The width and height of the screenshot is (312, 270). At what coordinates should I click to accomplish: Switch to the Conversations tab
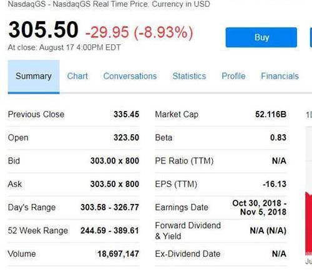(x=130, y=76)
